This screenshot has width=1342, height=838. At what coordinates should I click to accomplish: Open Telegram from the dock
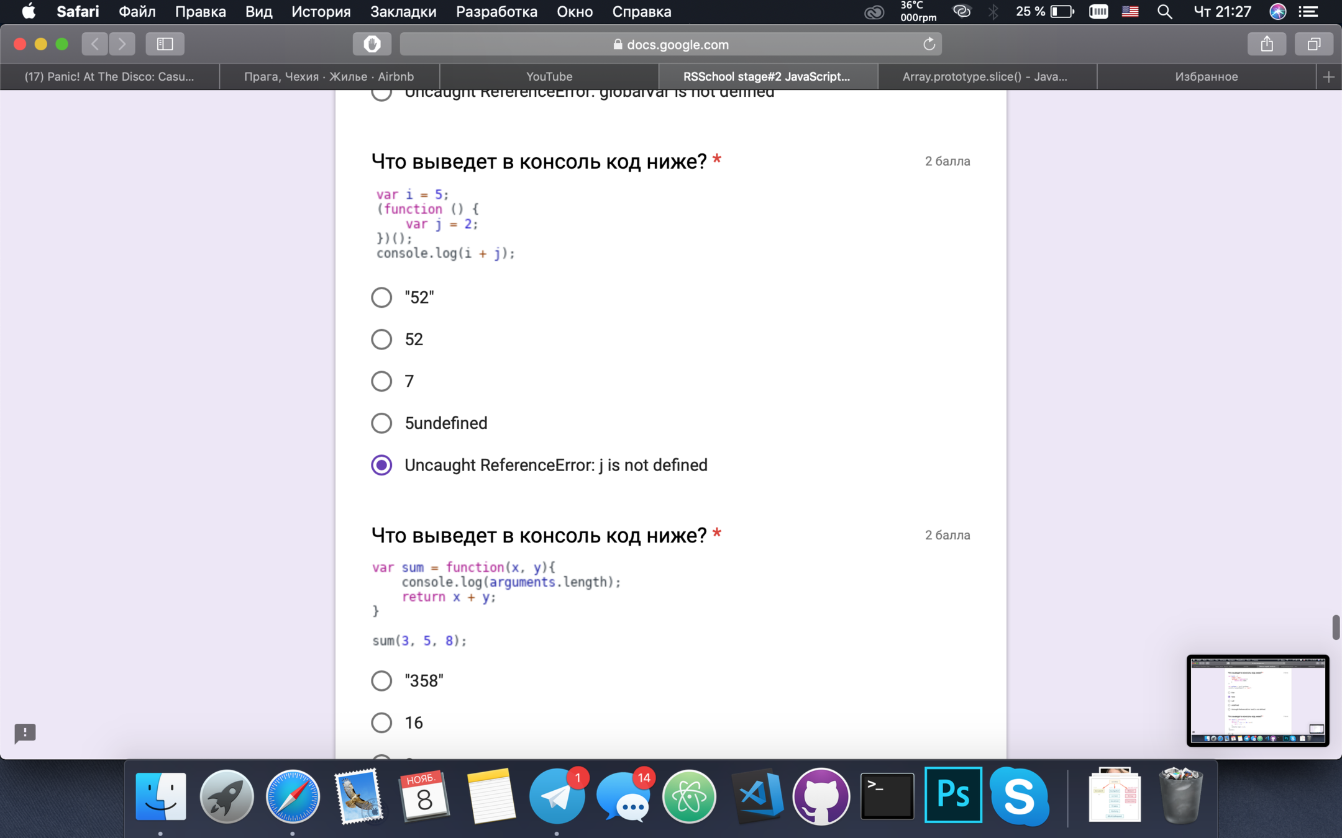(x=556, y=796)
